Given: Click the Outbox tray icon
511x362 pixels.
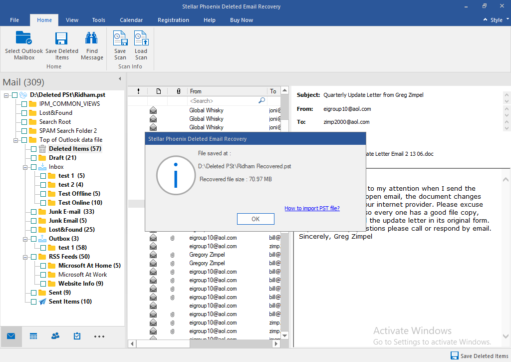Looking at the screenshot, I should coord(42,238).
